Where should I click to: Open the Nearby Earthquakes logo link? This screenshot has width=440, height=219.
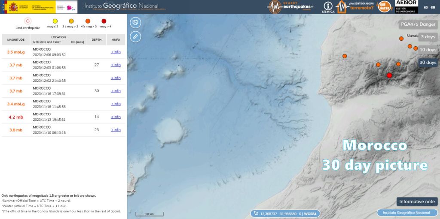point(290,6)
